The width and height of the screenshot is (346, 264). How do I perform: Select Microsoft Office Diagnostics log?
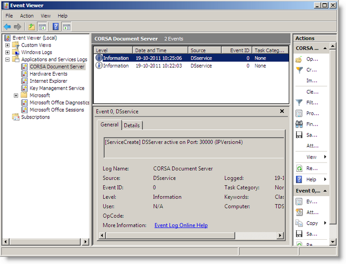pos(60,103)
